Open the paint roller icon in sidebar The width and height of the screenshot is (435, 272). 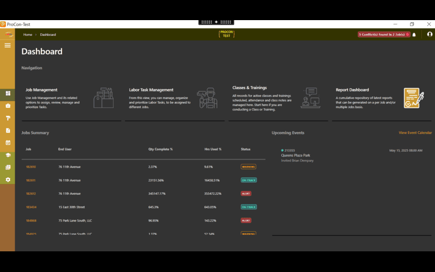[x=8, y=118]
